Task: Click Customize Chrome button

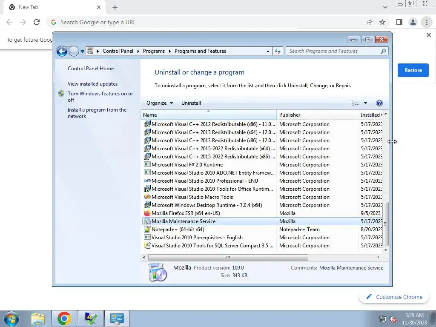Action: tap(394, 297)
